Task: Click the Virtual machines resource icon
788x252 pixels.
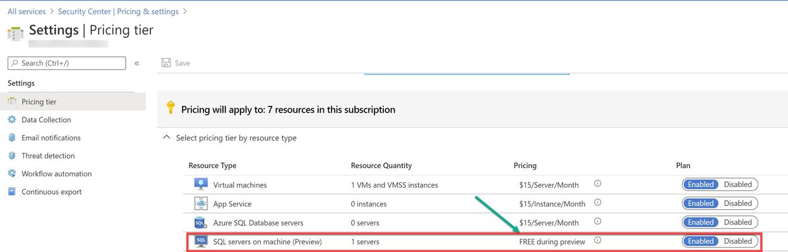Action: 201,185
